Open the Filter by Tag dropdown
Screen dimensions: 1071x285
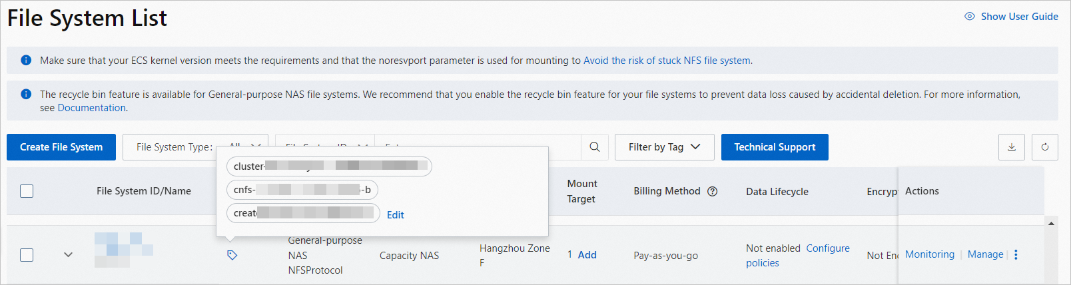point(664,147)
